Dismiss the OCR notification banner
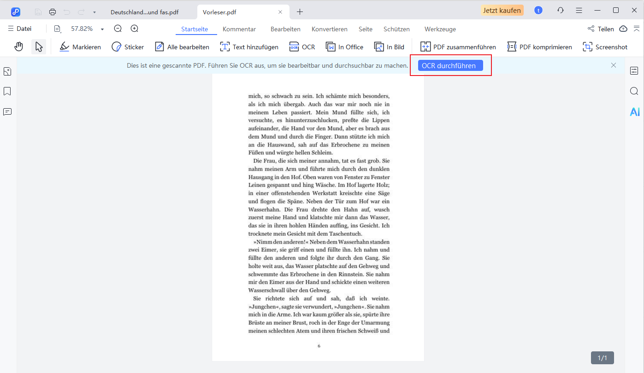644x373 pixels. click(613, 65)
